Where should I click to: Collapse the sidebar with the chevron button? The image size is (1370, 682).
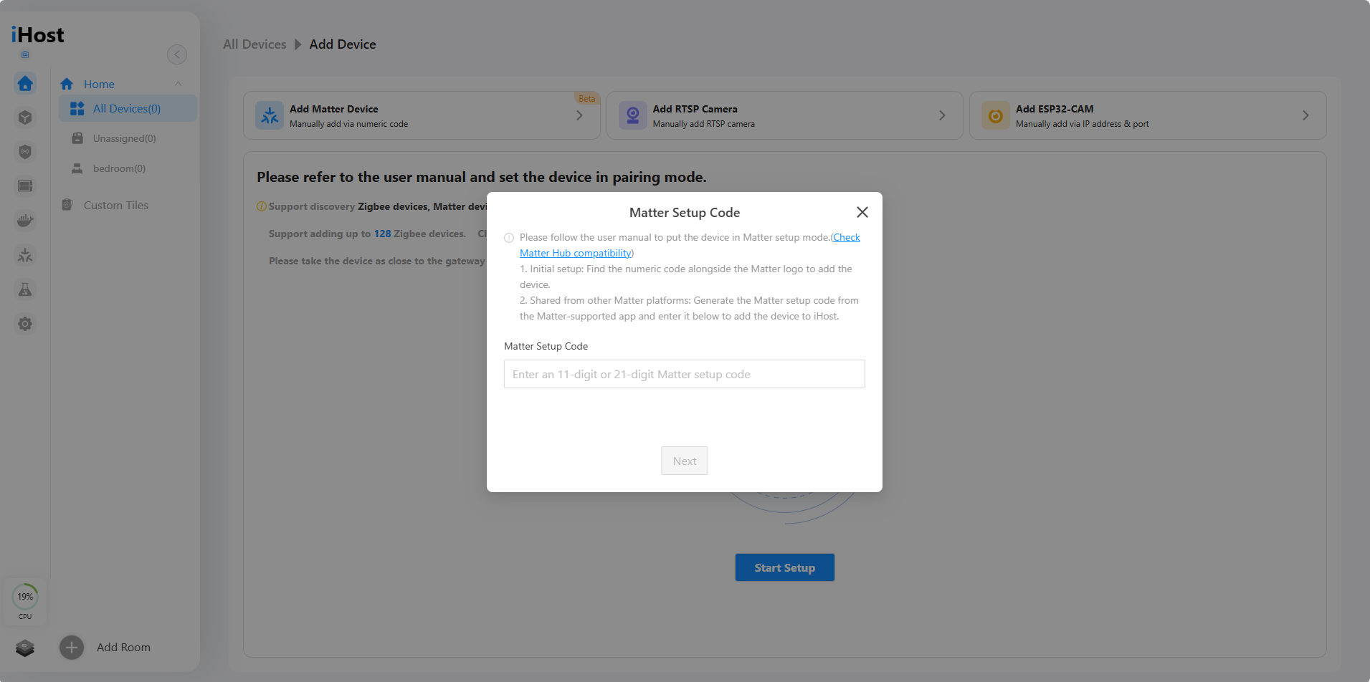[177, 54]
